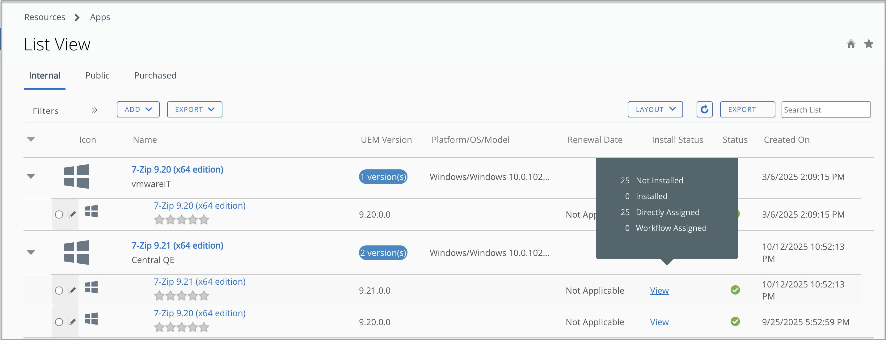This screenshot has width=886, height=340.
Task: Open the 7-Zip 9.20 app link above vmwareIT
Action: click(177, 169)
